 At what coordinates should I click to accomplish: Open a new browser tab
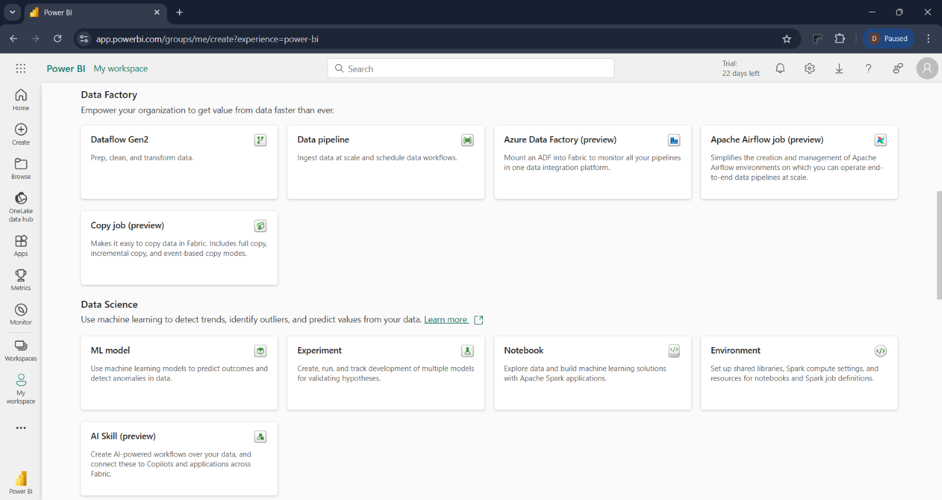180,12
